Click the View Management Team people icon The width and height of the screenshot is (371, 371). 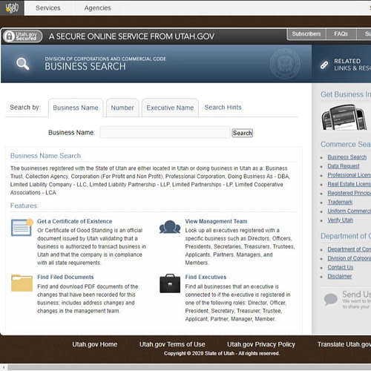170,227
